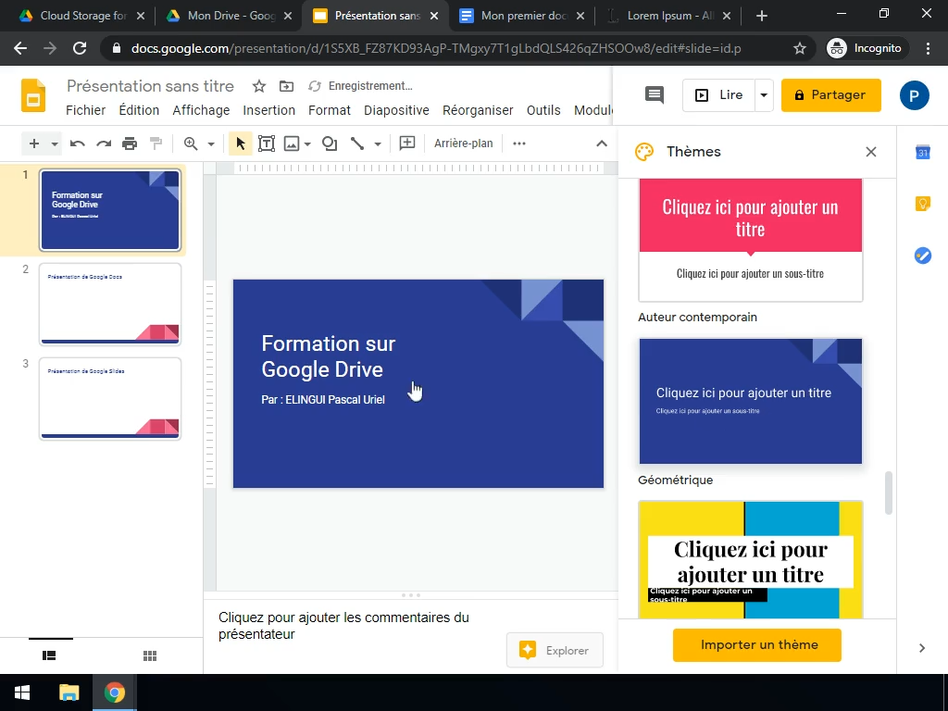The width and height of the screenshot is (948, 711).
Task: Click the paint format icon
Action: pyautogui.click(x=156, y=143)
